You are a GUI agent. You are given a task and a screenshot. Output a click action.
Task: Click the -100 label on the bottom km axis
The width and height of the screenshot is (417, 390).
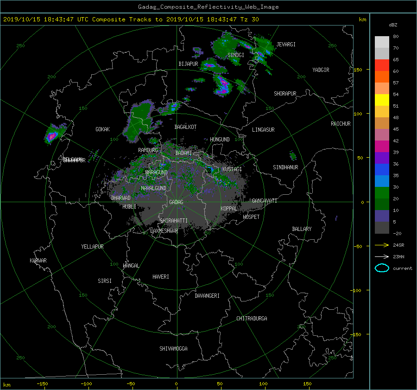tap(86, 384)
